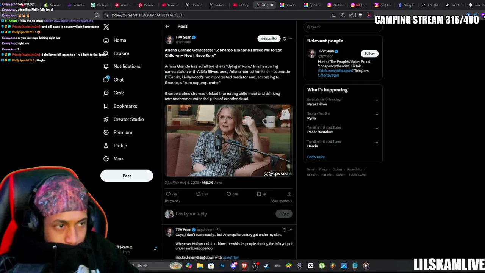The width and height of the screenshot is (485, 273).
Task: Open more options for Cesar Gastelum trend
Action: pos(376,128)
